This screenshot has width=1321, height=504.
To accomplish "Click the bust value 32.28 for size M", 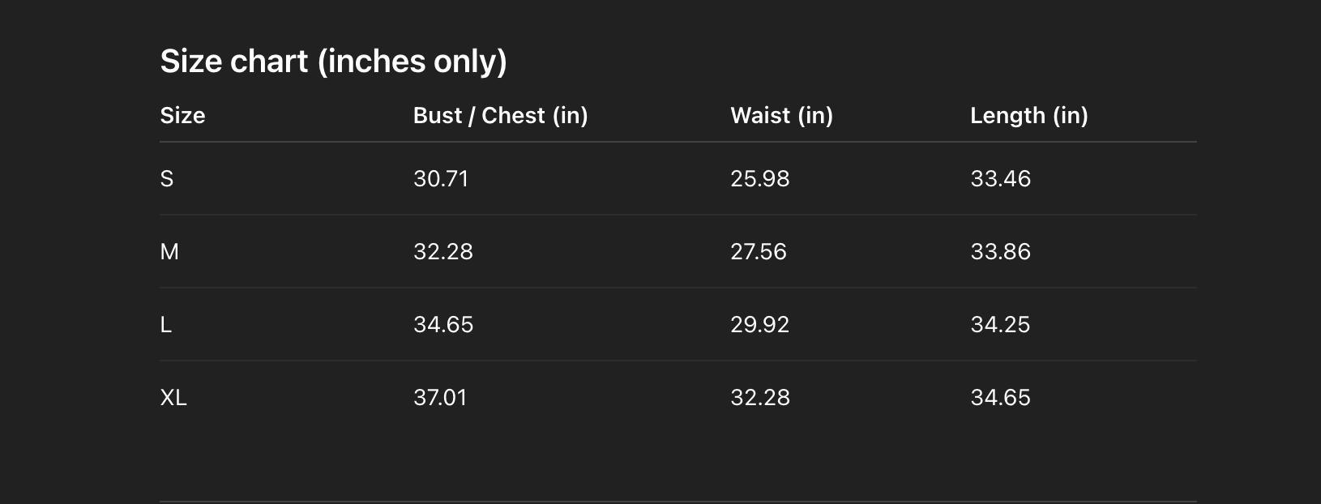I will click(442, 252).
